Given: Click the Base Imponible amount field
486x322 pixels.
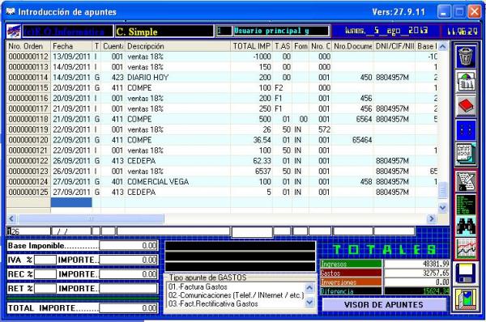Looking at the screenshot, I should [x=128, y=245].
